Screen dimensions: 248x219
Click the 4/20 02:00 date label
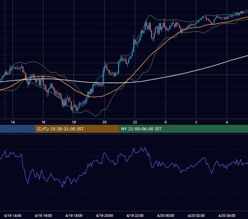coord(196,215)
